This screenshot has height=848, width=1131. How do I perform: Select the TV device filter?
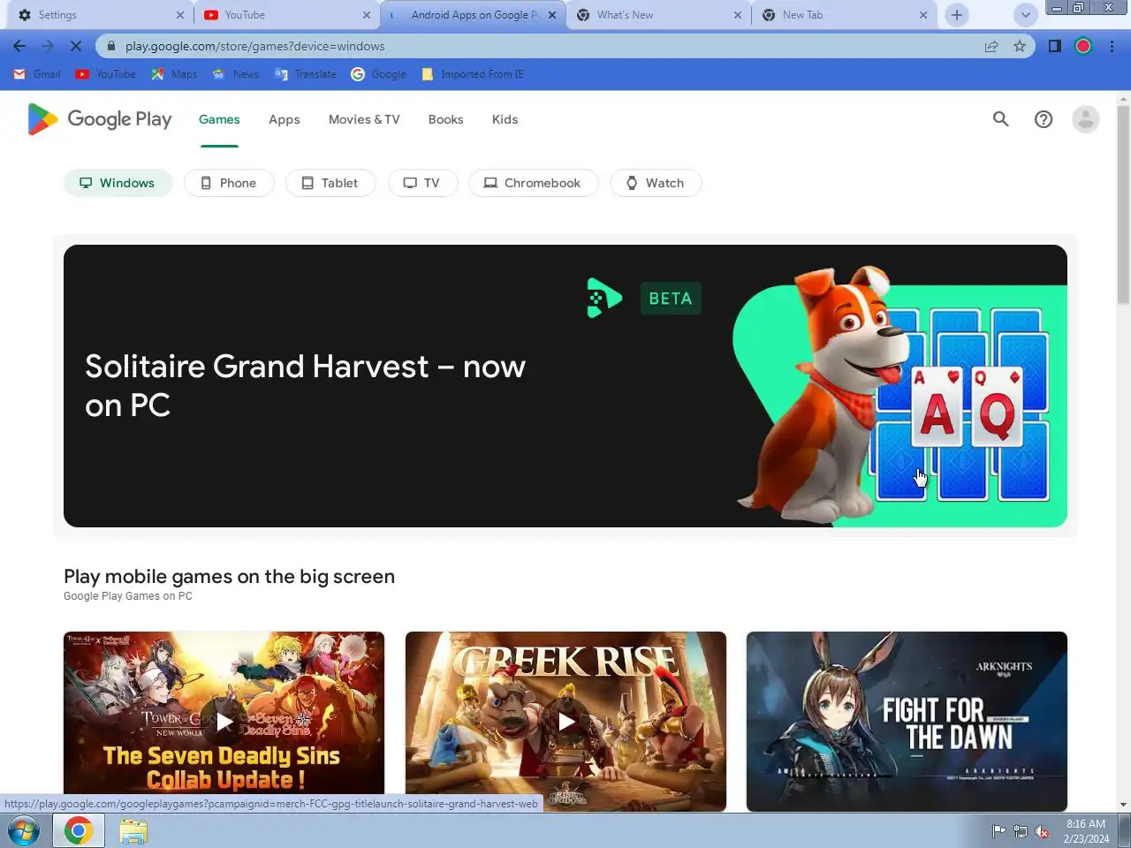pos(422,183)
